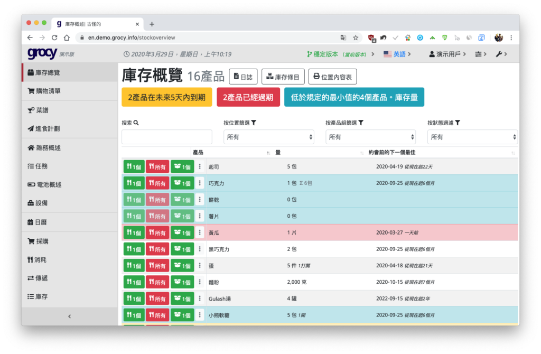Image resolution: width=541 pixels, height=354 pixels.
Task: Open more-actions menu for 黑巧克力 row
Action: [x=200, y=249]
